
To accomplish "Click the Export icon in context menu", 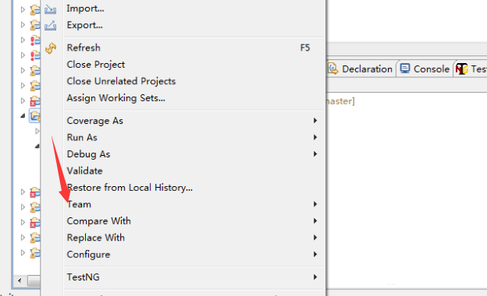I will 50,26.
